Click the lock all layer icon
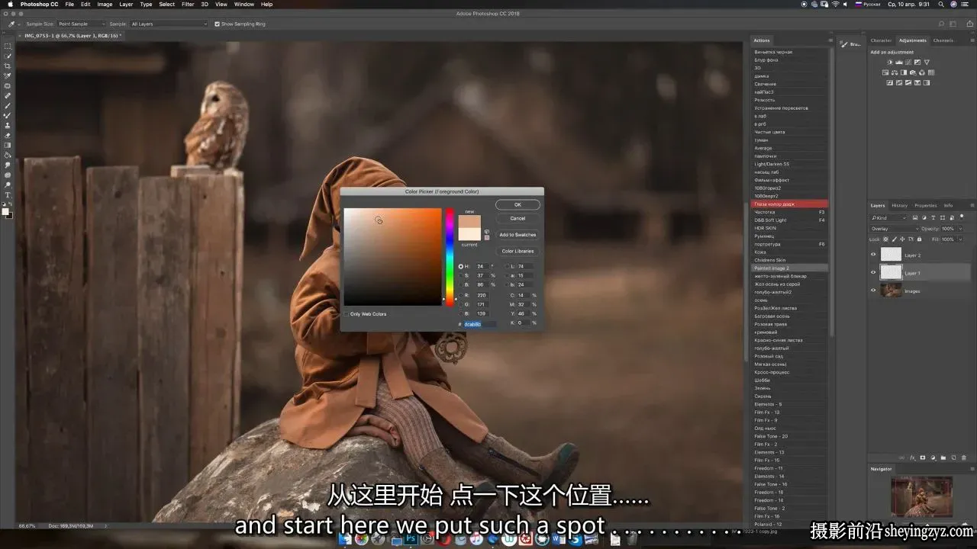Screen dimensions: 977x549 (919, 239)
